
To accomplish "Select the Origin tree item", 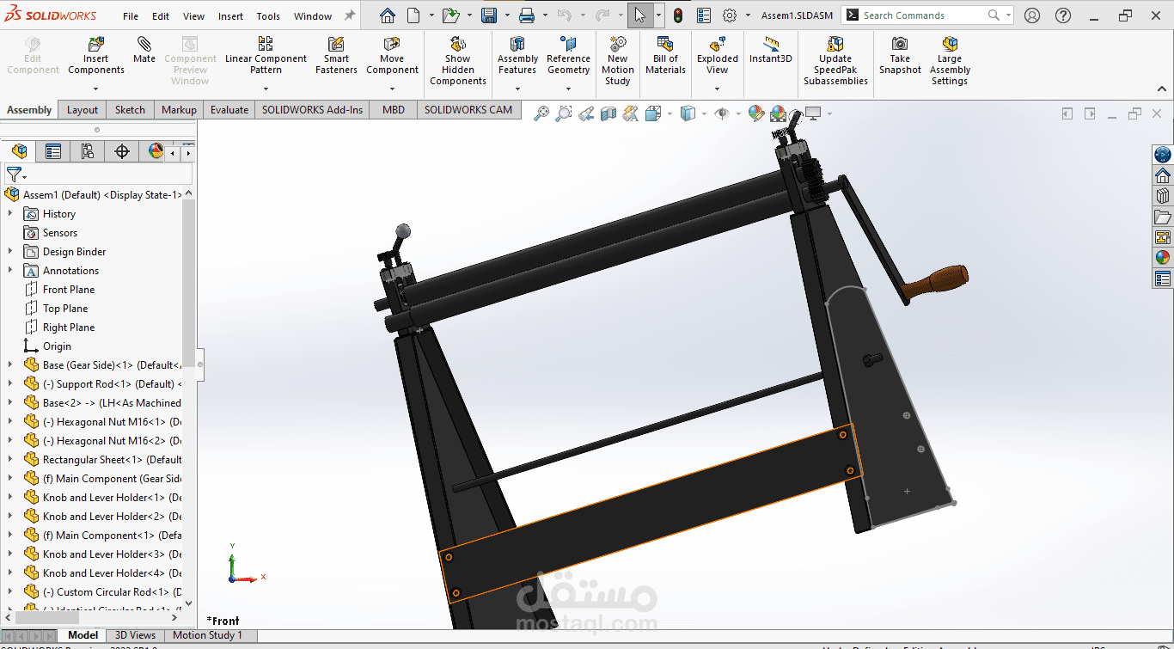I will tap(57, 346).
